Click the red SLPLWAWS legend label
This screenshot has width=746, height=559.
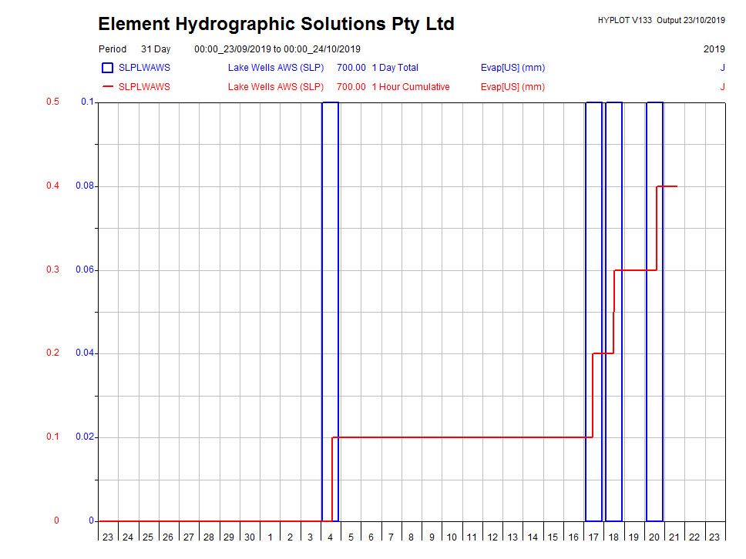point(144,87)
